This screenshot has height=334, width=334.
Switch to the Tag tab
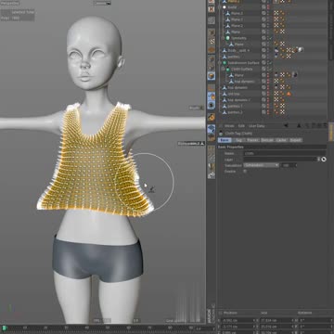[x=238, y=140]
